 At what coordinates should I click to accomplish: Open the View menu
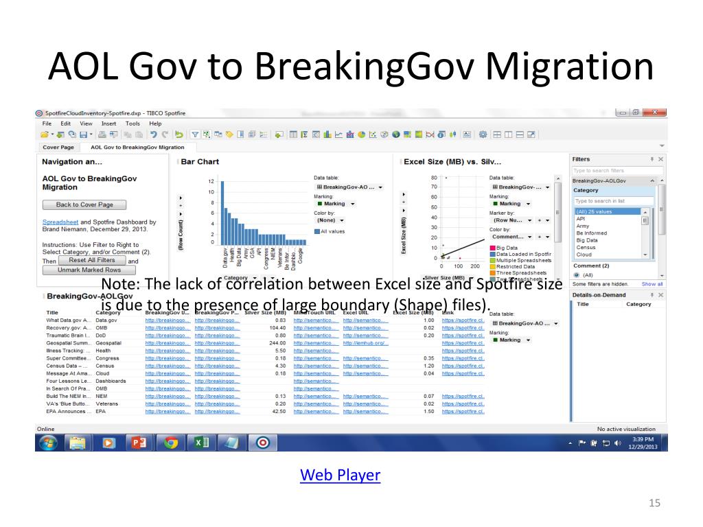pyautogui.click(x=86, y=124)
